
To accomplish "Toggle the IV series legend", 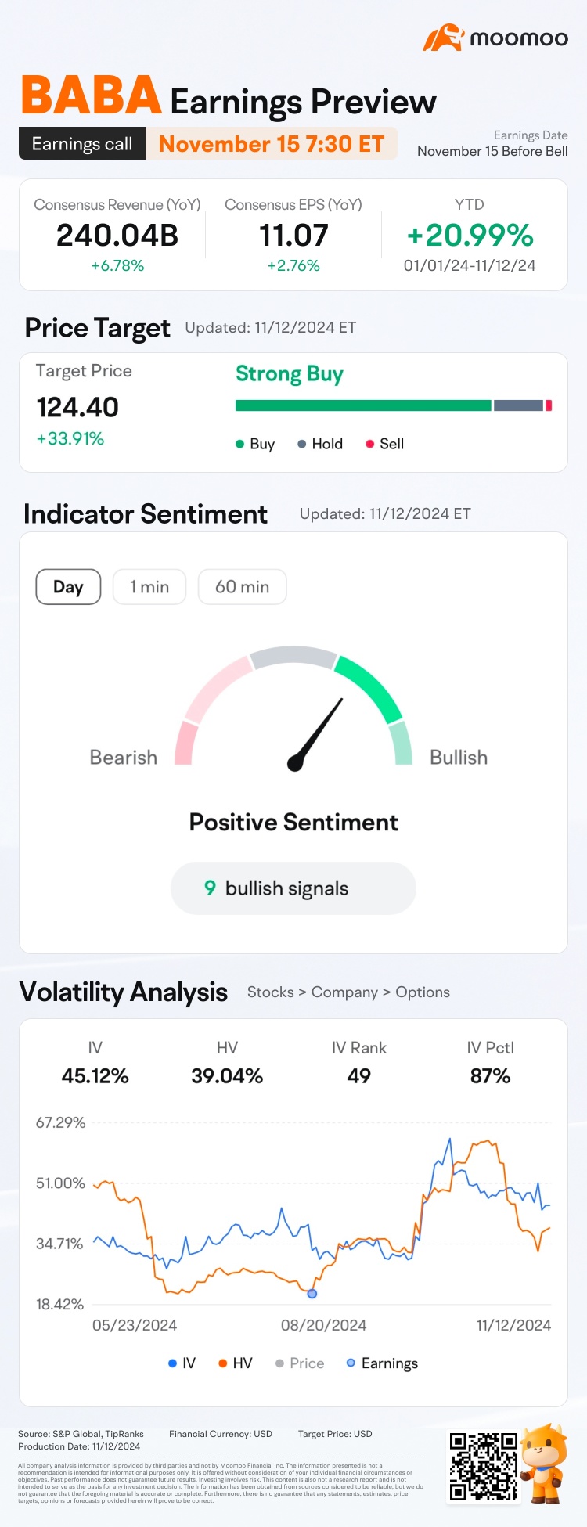I will point(182,1363).
